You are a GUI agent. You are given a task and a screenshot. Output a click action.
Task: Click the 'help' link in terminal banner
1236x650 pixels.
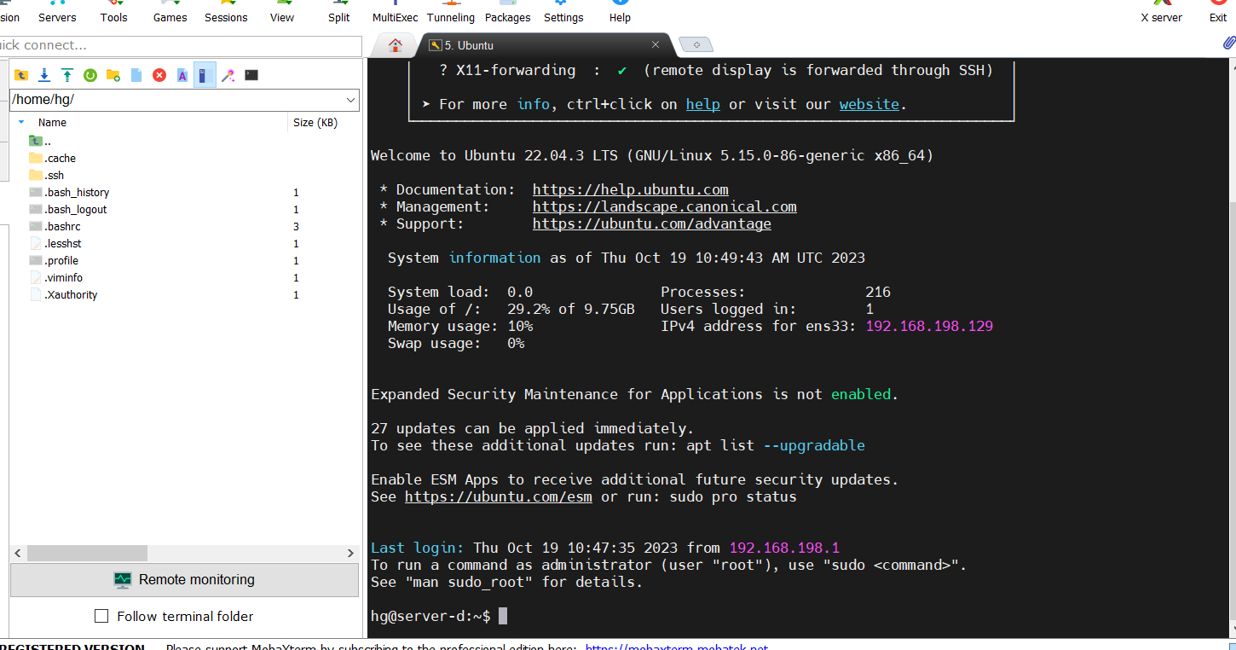[x=703, y=104]
